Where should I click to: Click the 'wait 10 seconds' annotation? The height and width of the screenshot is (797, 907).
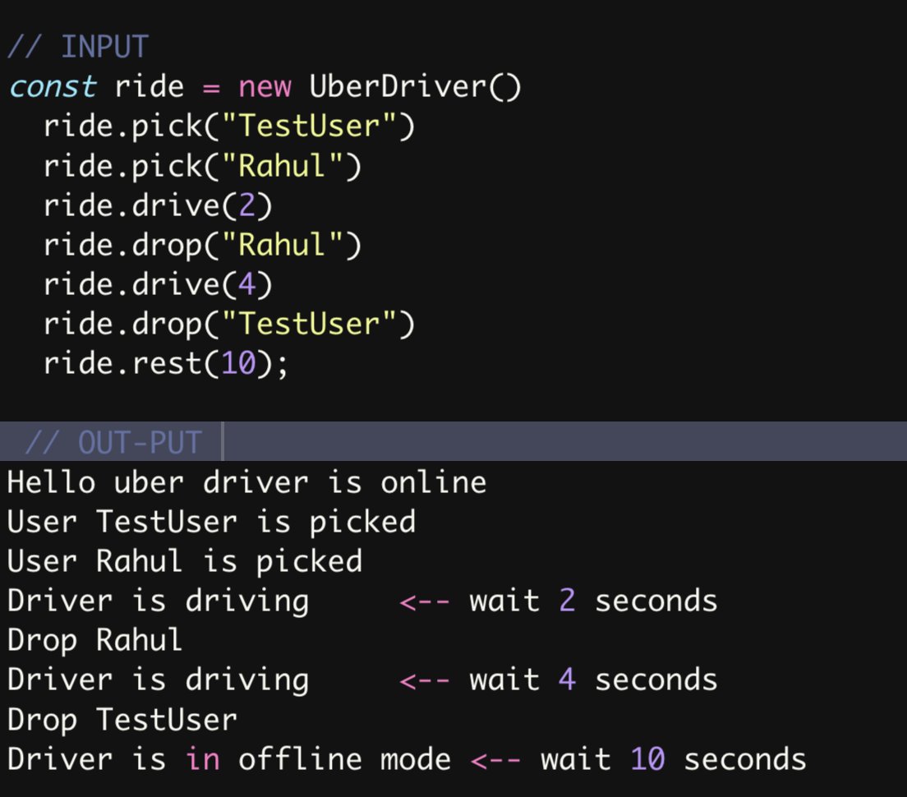(x=674, y=759)
